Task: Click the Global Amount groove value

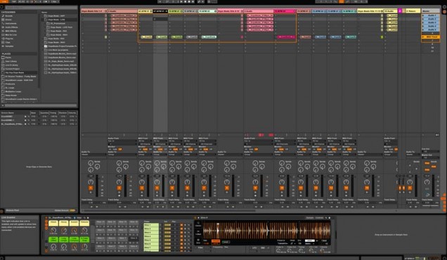Action: 72,210
